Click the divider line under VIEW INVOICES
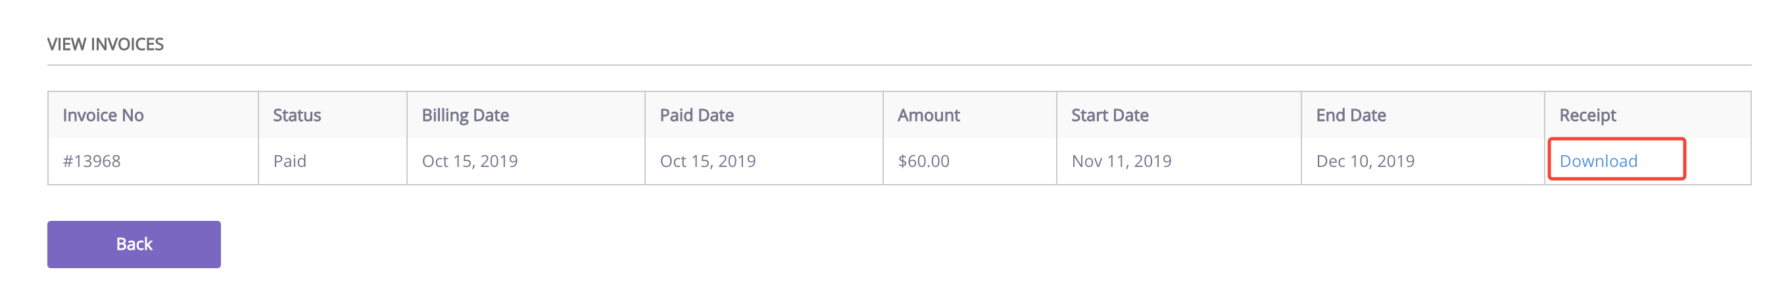Image resolution: width=1790 pixels, height=305 pixels. tap(899, 65)
